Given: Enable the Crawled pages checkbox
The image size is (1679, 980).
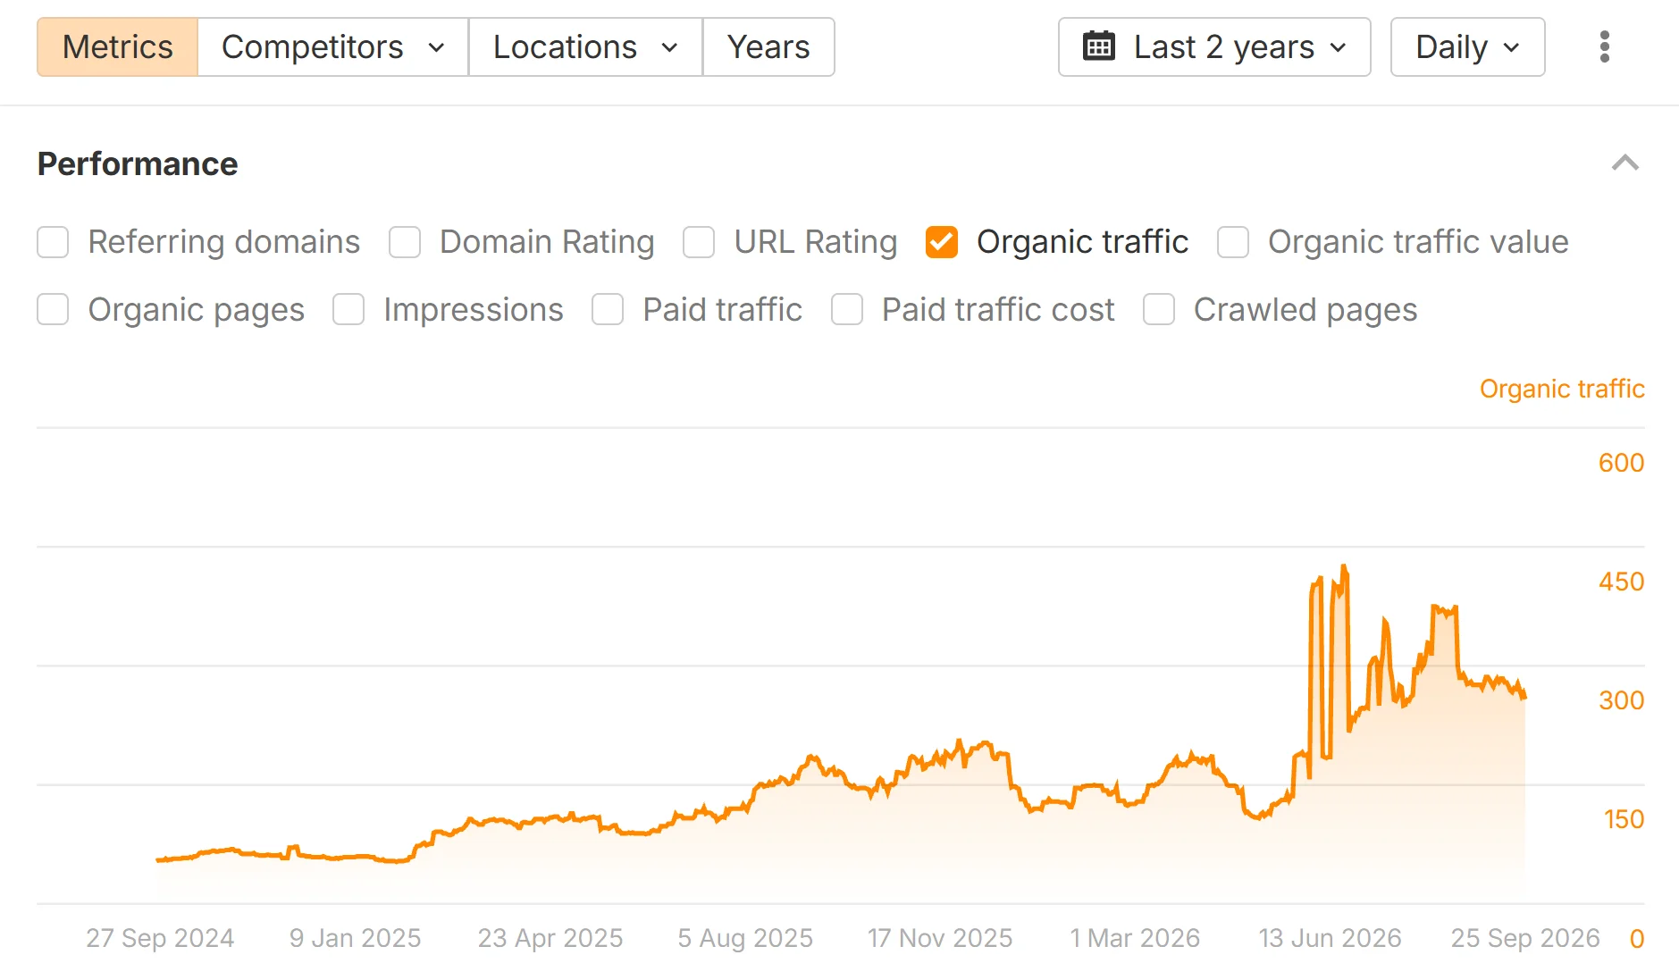Looking at the screenshot, I should coord(1159,310).
